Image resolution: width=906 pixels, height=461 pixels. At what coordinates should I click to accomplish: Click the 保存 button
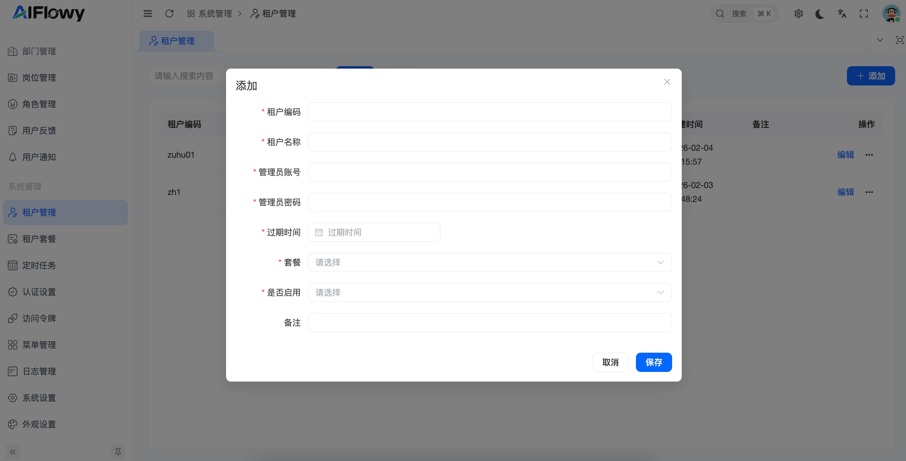click(x=653, y=362)
